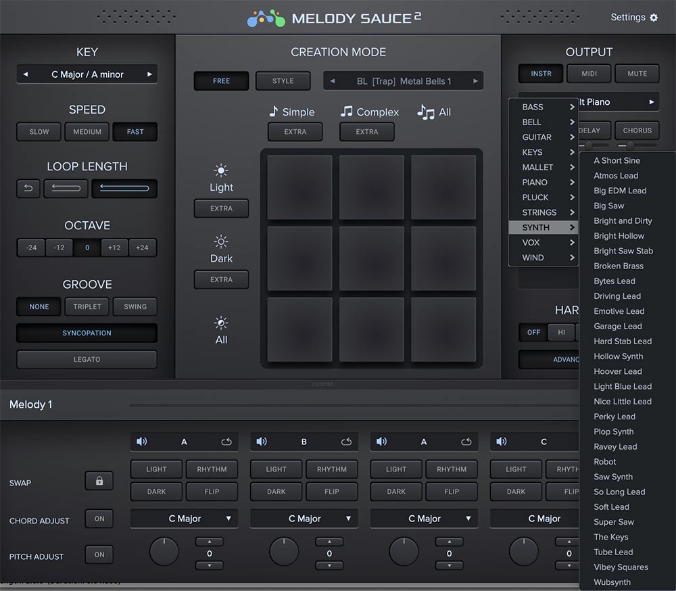This screenshot has height=591, width=676.
Task: Click the next arrow on the key selector
Action: [x=150, y=74]
